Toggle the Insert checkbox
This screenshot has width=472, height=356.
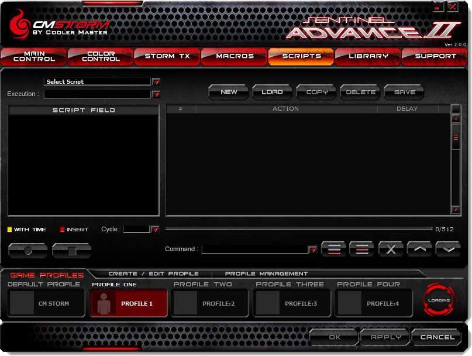[63, 230]
